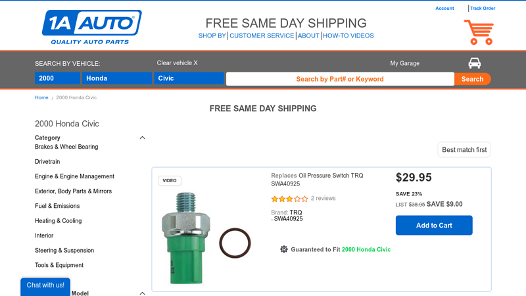Click the Clear vehicle X link

[177, 63]
